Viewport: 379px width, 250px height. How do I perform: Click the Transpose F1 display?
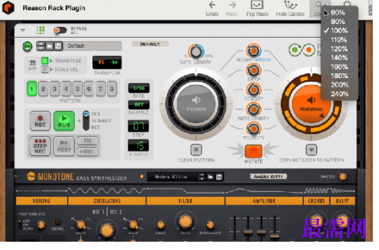point(107,63)
